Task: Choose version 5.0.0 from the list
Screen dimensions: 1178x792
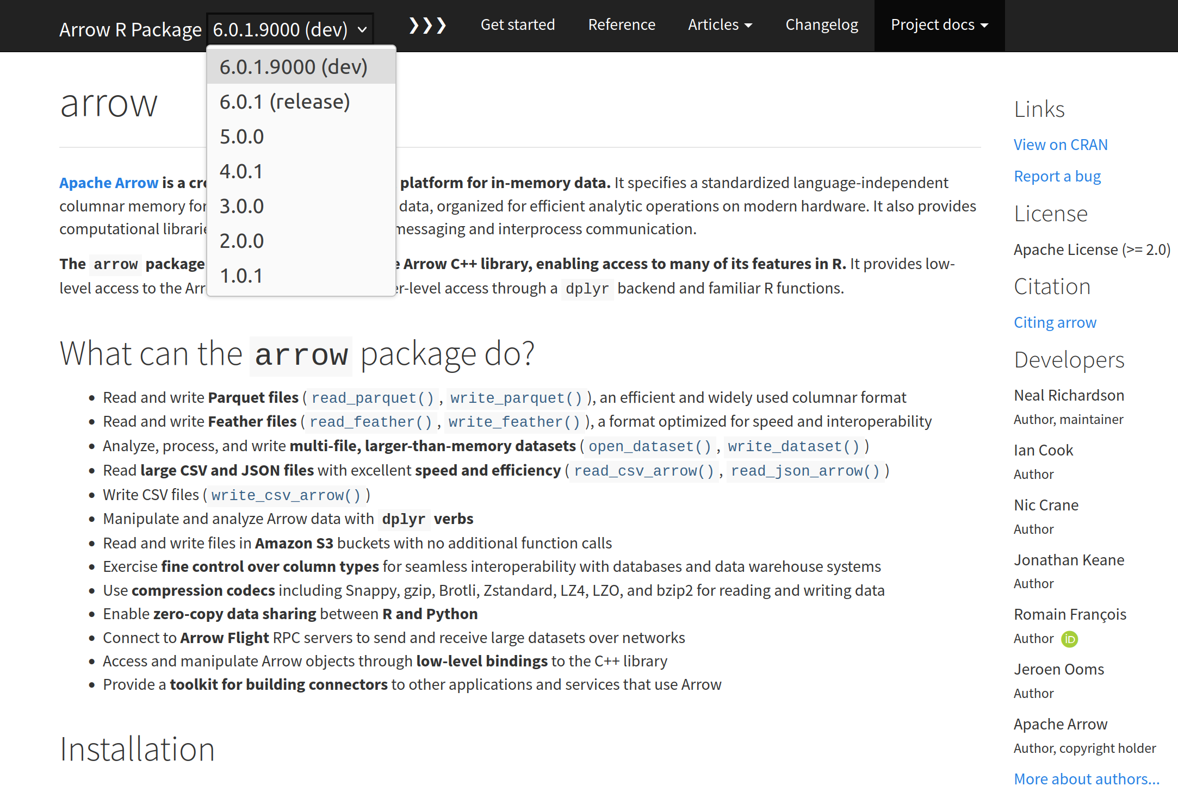Action: point(301,136)
